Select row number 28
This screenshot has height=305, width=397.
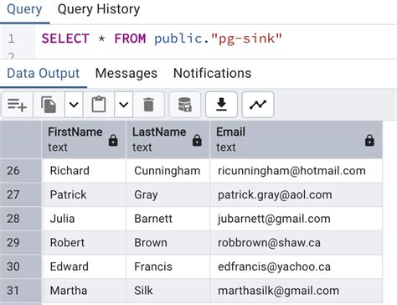21,219
